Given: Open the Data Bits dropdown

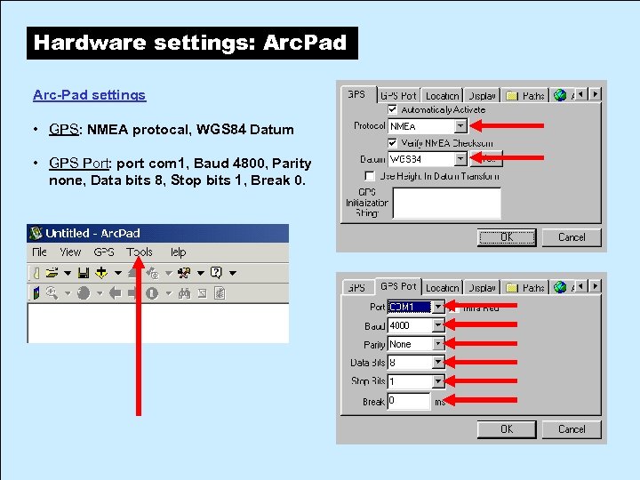Looking at the screenshot, I should [438, 362].
